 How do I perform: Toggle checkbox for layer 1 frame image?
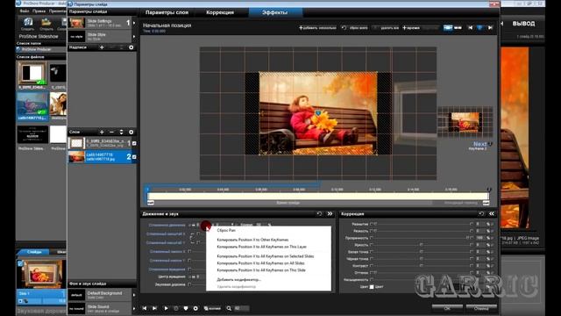[134, 143]
